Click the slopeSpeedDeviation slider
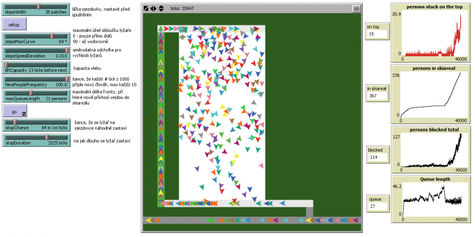The height and width of the screenshot is (237, 475). pos(34,53)
